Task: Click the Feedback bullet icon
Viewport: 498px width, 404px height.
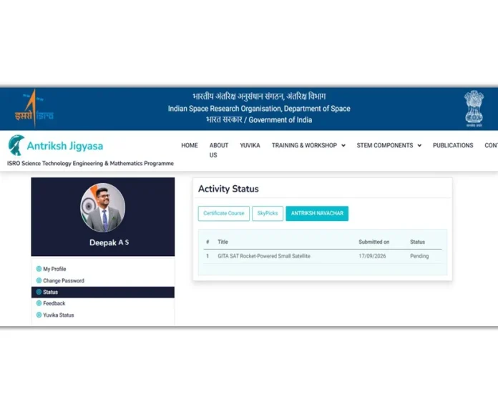Action: click(x=39, y=303)
